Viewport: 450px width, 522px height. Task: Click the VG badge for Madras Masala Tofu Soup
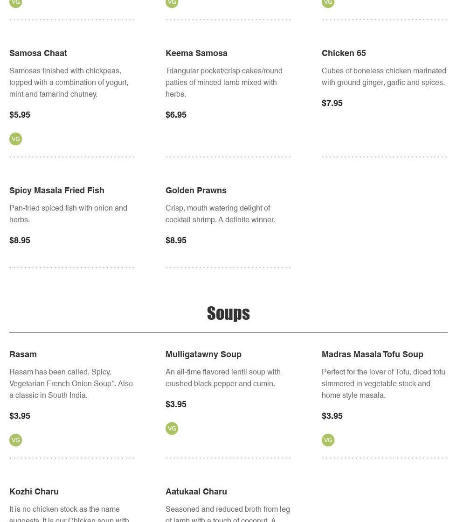click(x=328, y=440)
